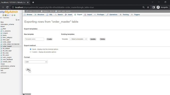
Task: Open the Select a template dropdown
Action: tap(78, 39)
